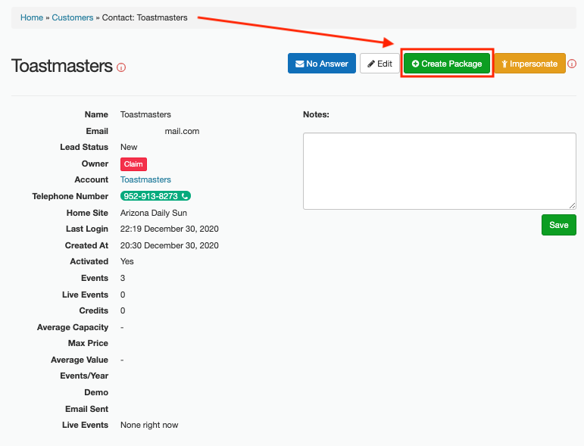Select the Events count value '3'

[x=123, y=278]
